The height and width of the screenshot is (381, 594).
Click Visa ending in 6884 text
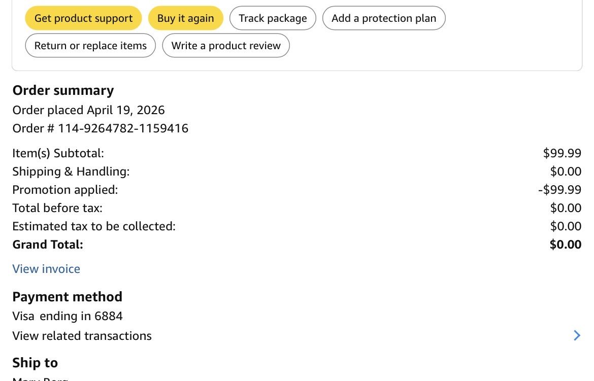68,316
